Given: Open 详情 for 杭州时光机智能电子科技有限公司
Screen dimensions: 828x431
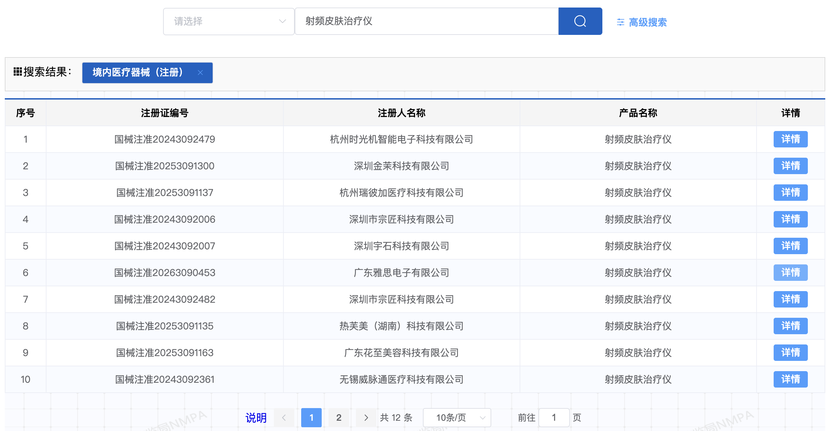Looking at the screenshot, I should pyautogui.click(x=790, y=139).
